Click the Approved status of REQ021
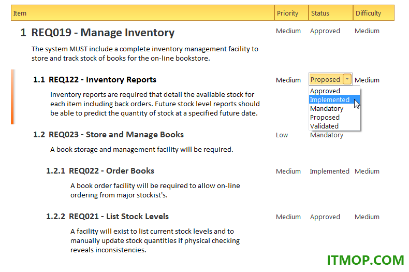Screen dimensions: 409x272 click(325, 217)
